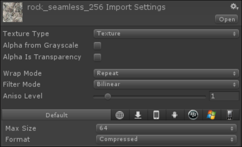Change the Max Size 64 dropdown

click(x=166, y=128)
